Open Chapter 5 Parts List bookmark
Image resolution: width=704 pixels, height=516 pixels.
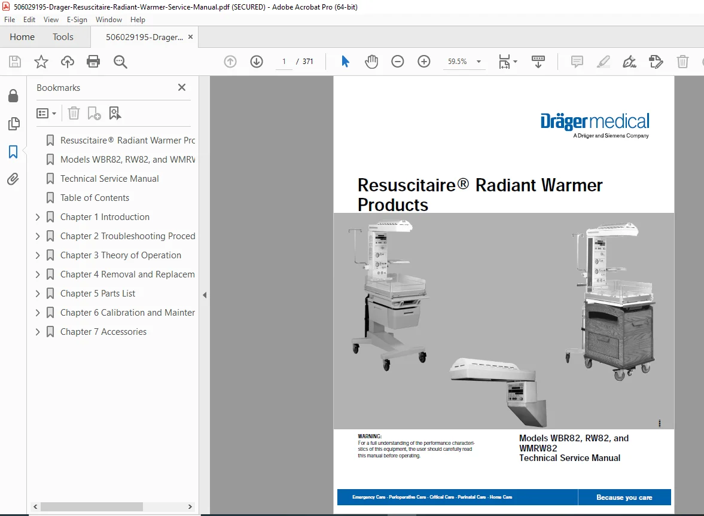coord(97,294)
